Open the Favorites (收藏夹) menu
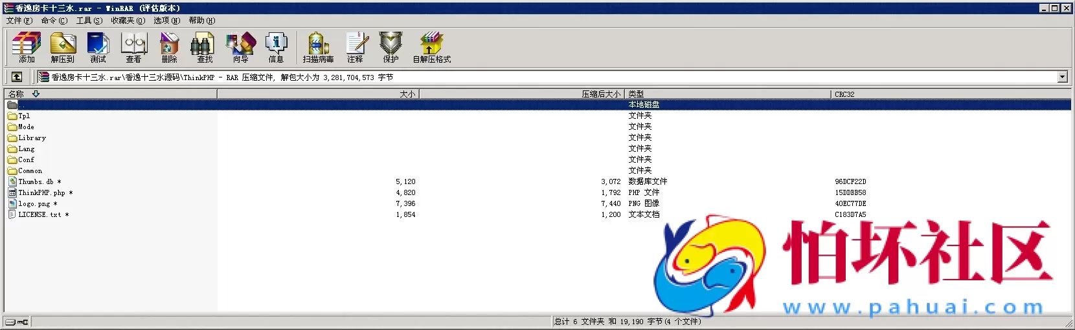The width and height of the screenshot is (1075, 330). [x=128, y=21]
